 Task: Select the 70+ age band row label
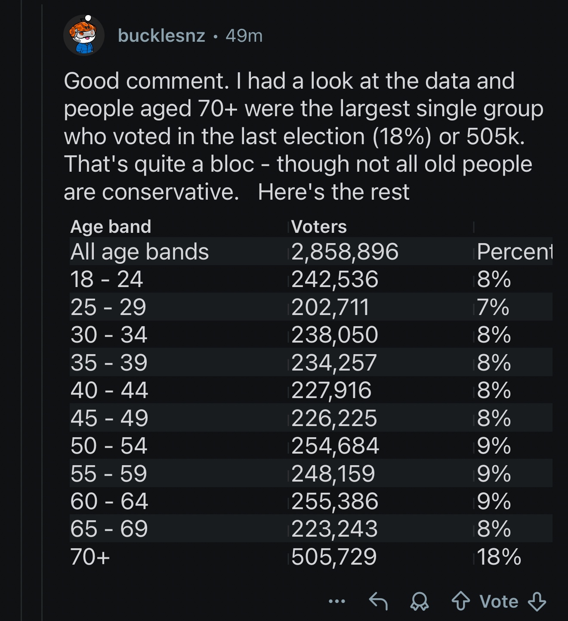click(x=90, y=556)
